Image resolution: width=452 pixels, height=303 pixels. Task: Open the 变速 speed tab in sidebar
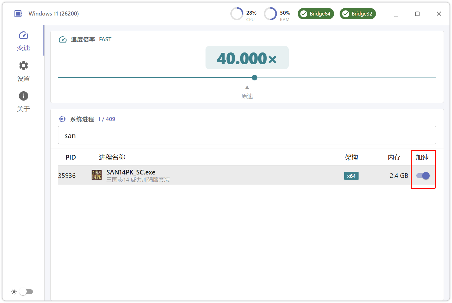coord(23,41)
